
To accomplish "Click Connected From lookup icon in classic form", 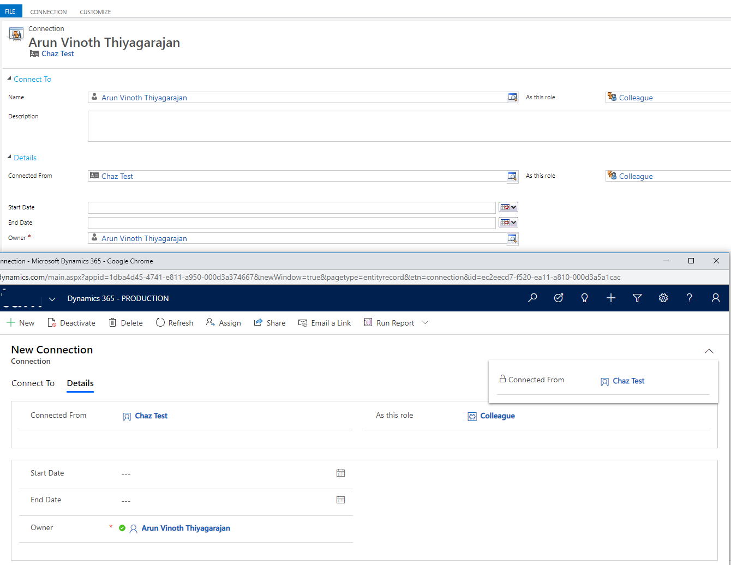I will tap(513, 176).
